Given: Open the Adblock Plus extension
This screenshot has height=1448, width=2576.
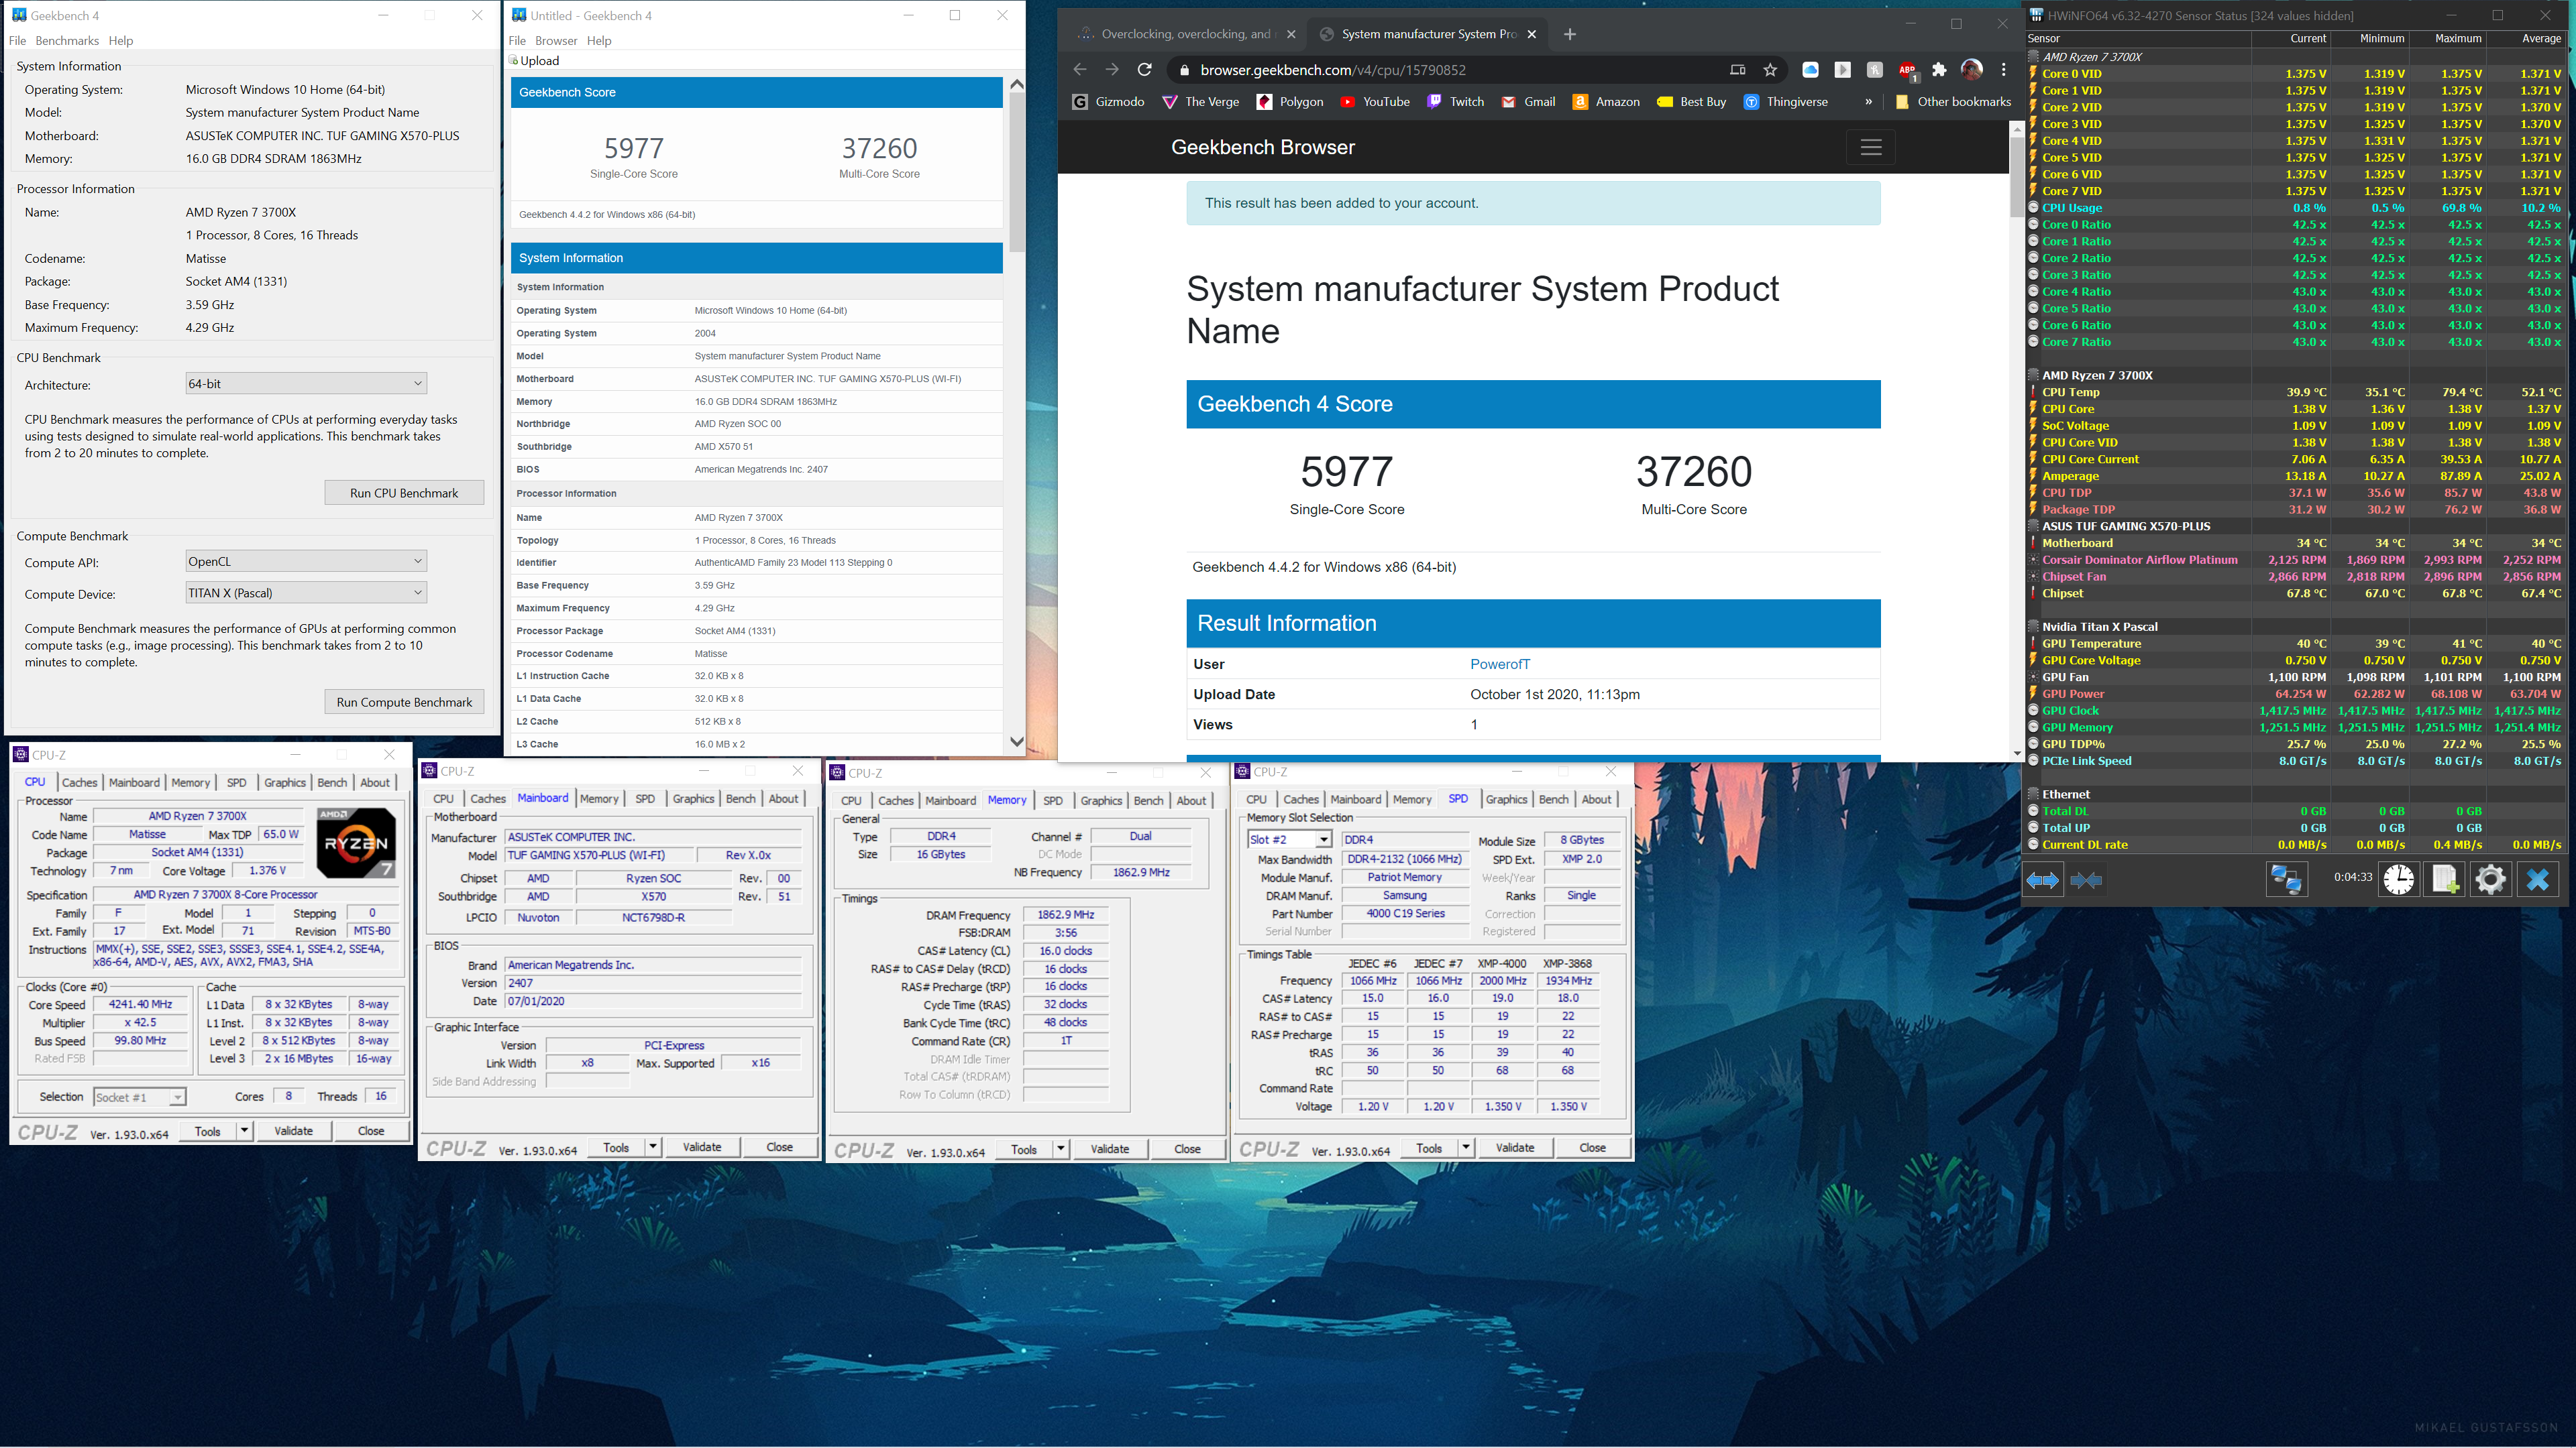Looking at the screenshot, I should tap(1907, 70).
